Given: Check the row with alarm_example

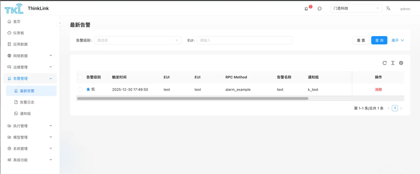Looking at the screenshot, I should [x=80, y=89].
